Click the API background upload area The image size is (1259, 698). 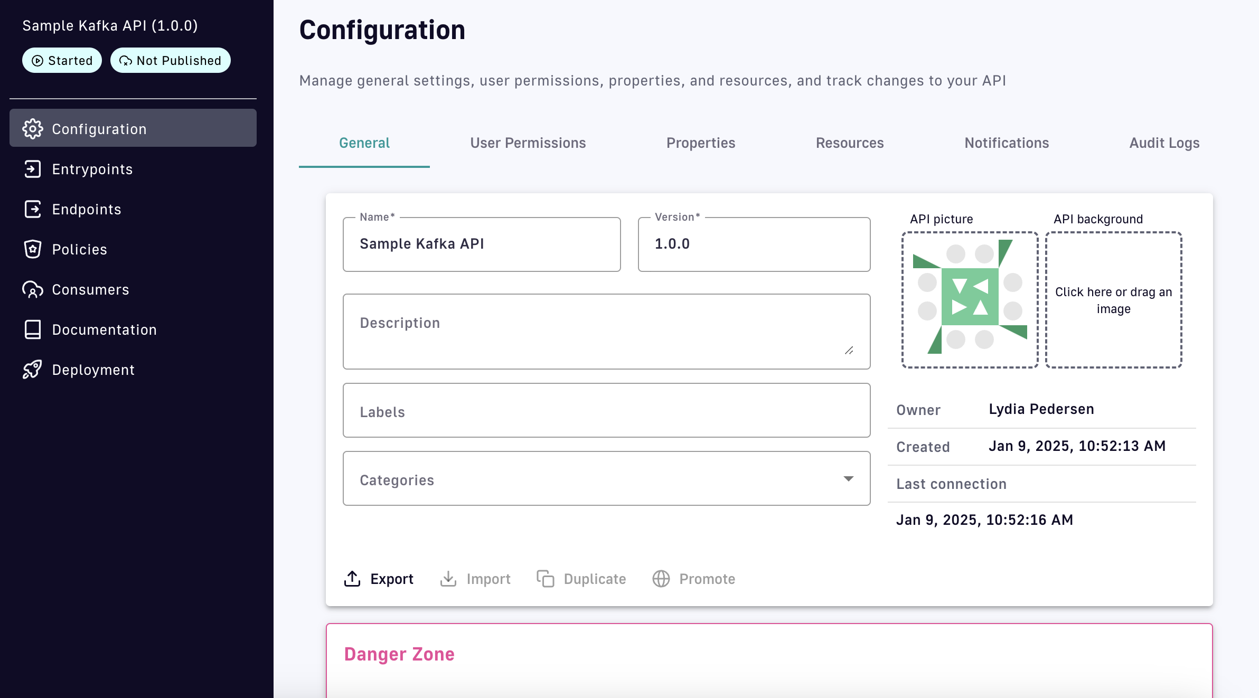1113,299
